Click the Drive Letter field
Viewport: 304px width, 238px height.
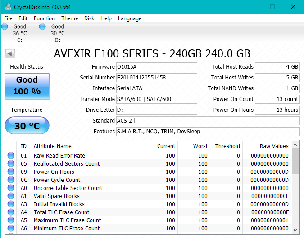pos(157,110)
